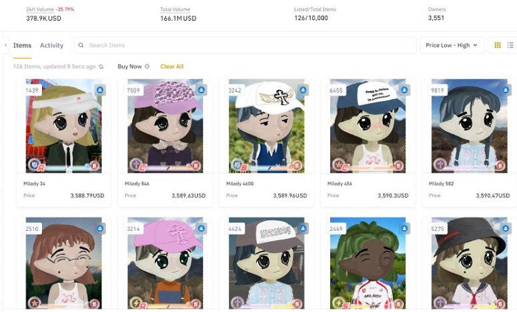
Task: Open the Items tab
Action: click(22, 45)
